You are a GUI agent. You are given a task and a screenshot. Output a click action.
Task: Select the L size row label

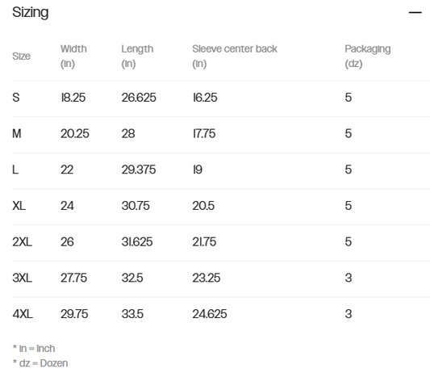pyautogui.click(x=15, y=170)
